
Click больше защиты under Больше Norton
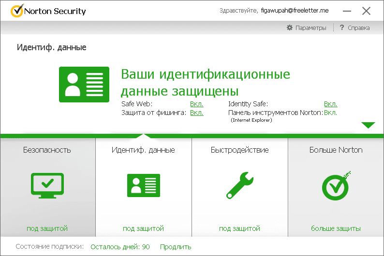(x=336, y=228)
